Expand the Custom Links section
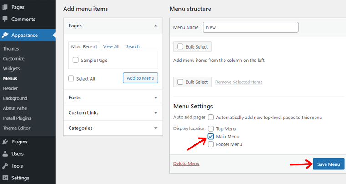The height and width of the screenshot is (184, 346). point(156,112)
